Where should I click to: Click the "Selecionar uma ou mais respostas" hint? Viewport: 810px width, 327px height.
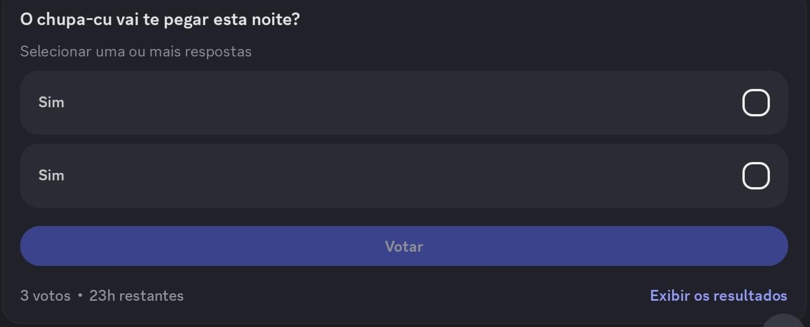135,51
